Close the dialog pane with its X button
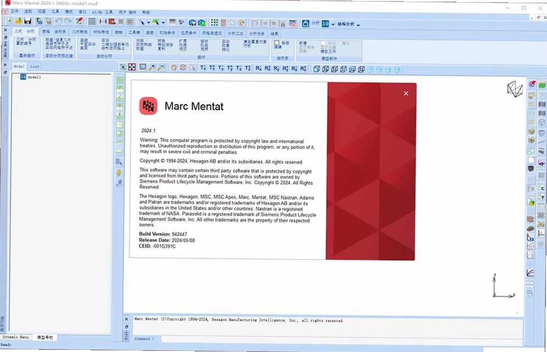The height and width of the screenshot is (352, 547). [x=126, y=319]
